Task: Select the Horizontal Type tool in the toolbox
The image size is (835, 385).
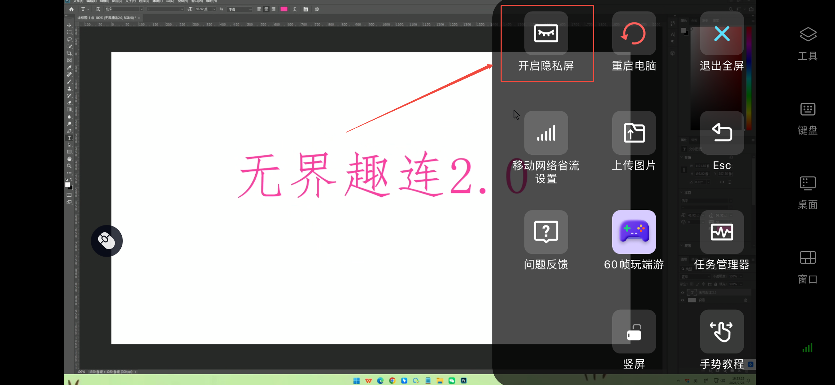Action: pyautogui.click(x=69, y=138)
